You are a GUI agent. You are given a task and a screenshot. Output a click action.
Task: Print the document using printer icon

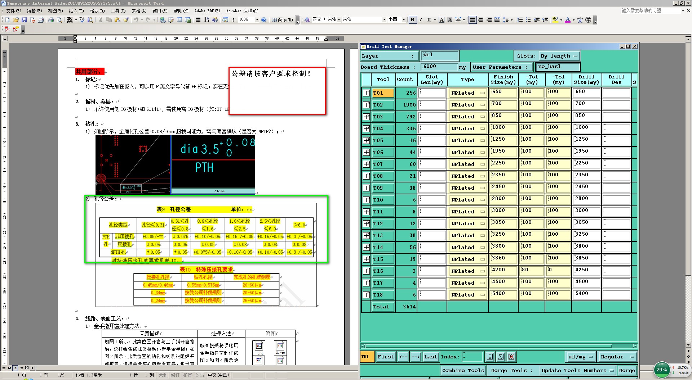(51, 20)
